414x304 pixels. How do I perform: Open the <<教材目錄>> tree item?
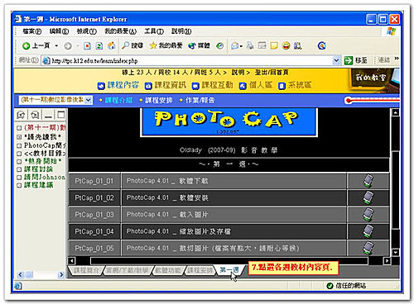tap(45, 154)
